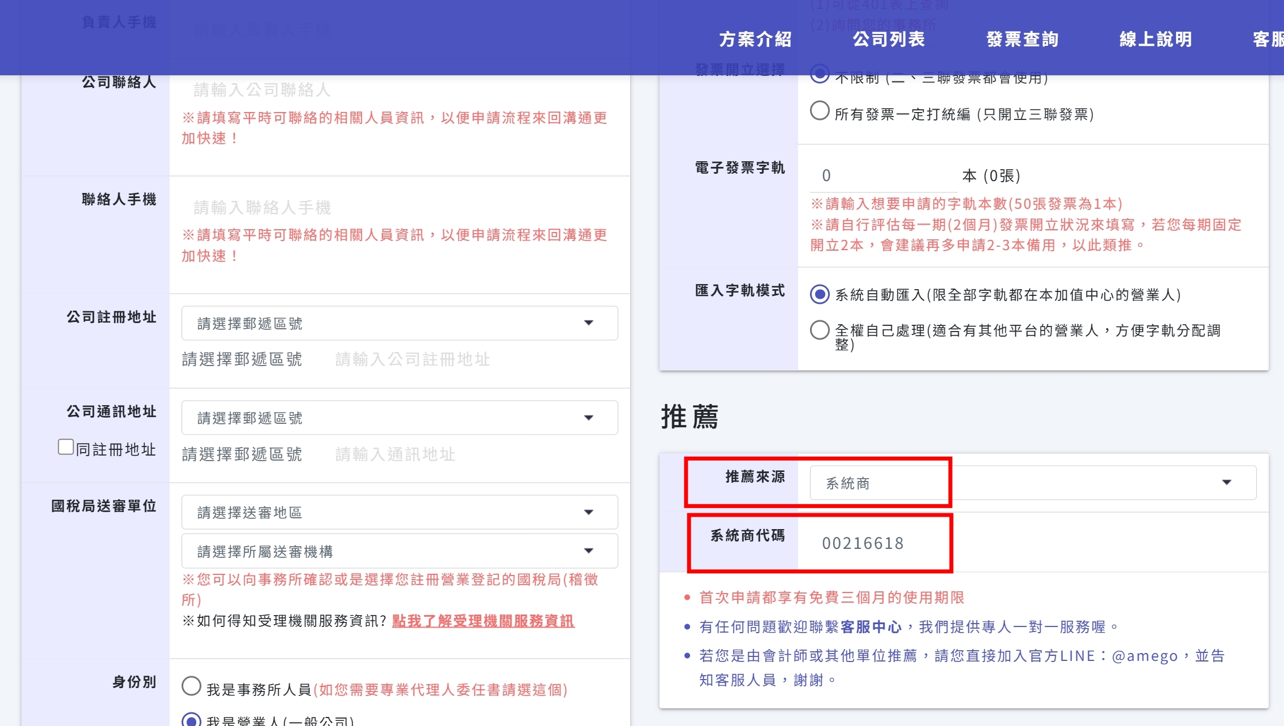Click the 客服中心 link
Image resolution: width=1284 pixels, height=726 pixels.
point(871,626)
